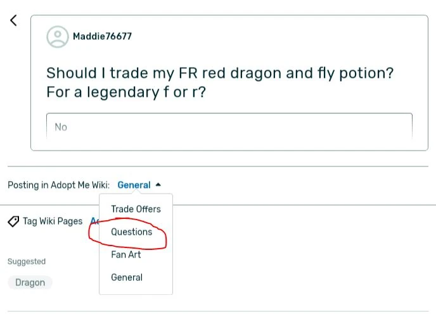This screenshot has width=436, height=317.
Task: Click the back arrow icon
Action: coord(14,20)
